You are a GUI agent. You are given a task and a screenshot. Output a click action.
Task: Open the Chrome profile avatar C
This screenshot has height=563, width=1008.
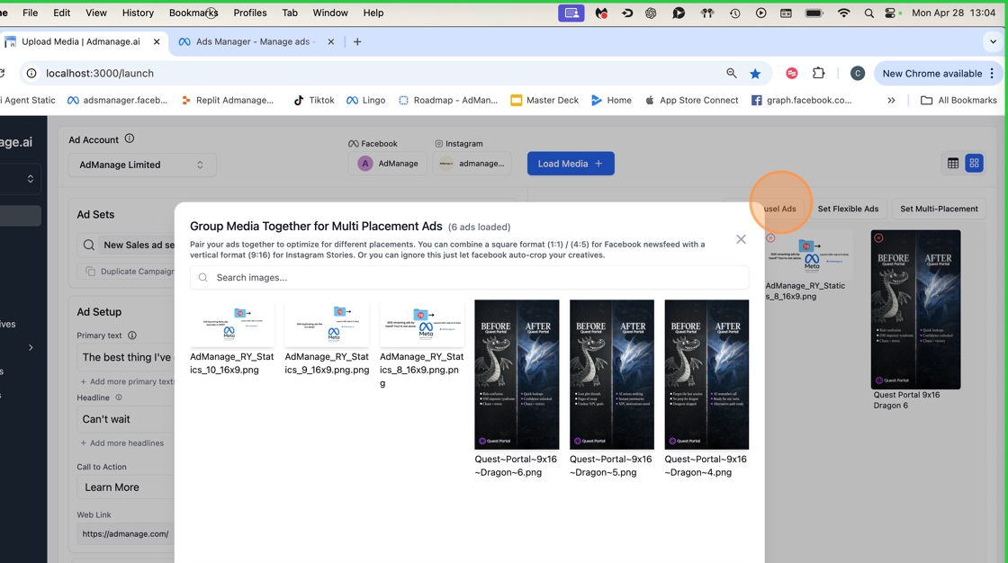(857, 73)
